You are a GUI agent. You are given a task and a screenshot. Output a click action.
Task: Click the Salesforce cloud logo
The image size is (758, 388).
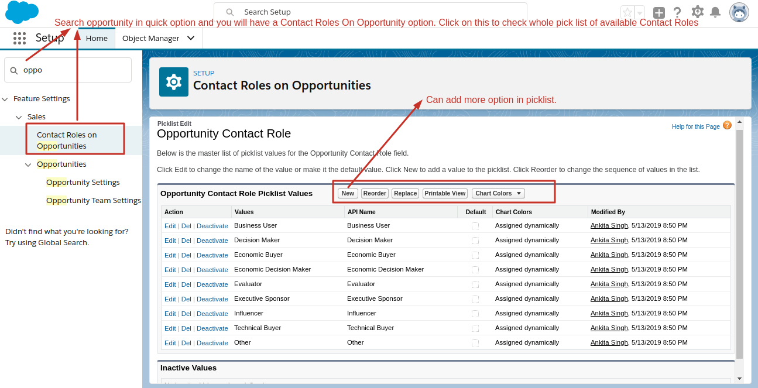(22, 12)
